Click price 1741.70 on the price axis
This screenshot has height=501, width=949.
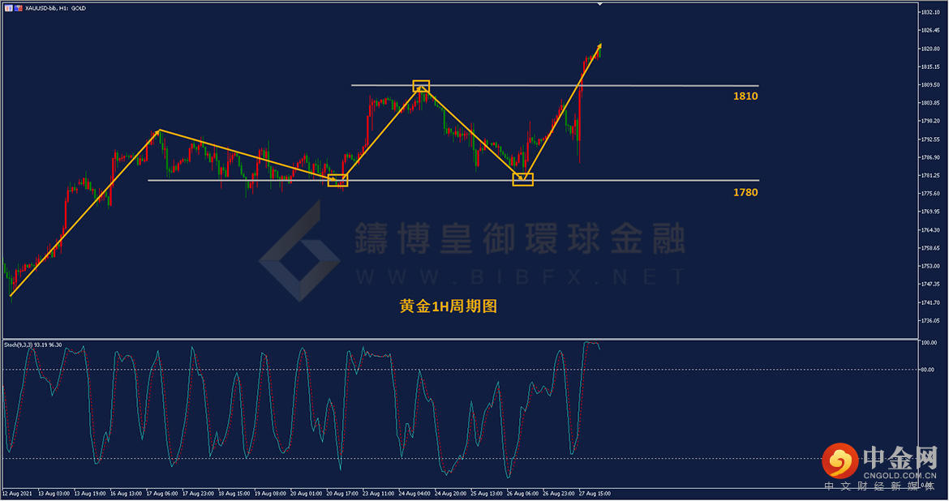click(x=930, y=302)
